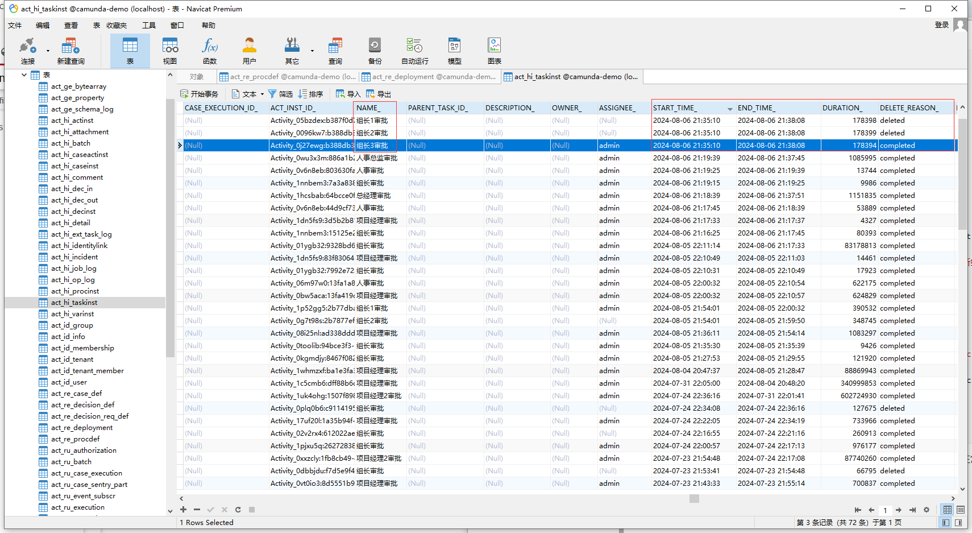Go to previous page of records
Screen dimensions: 972x533
871,510
